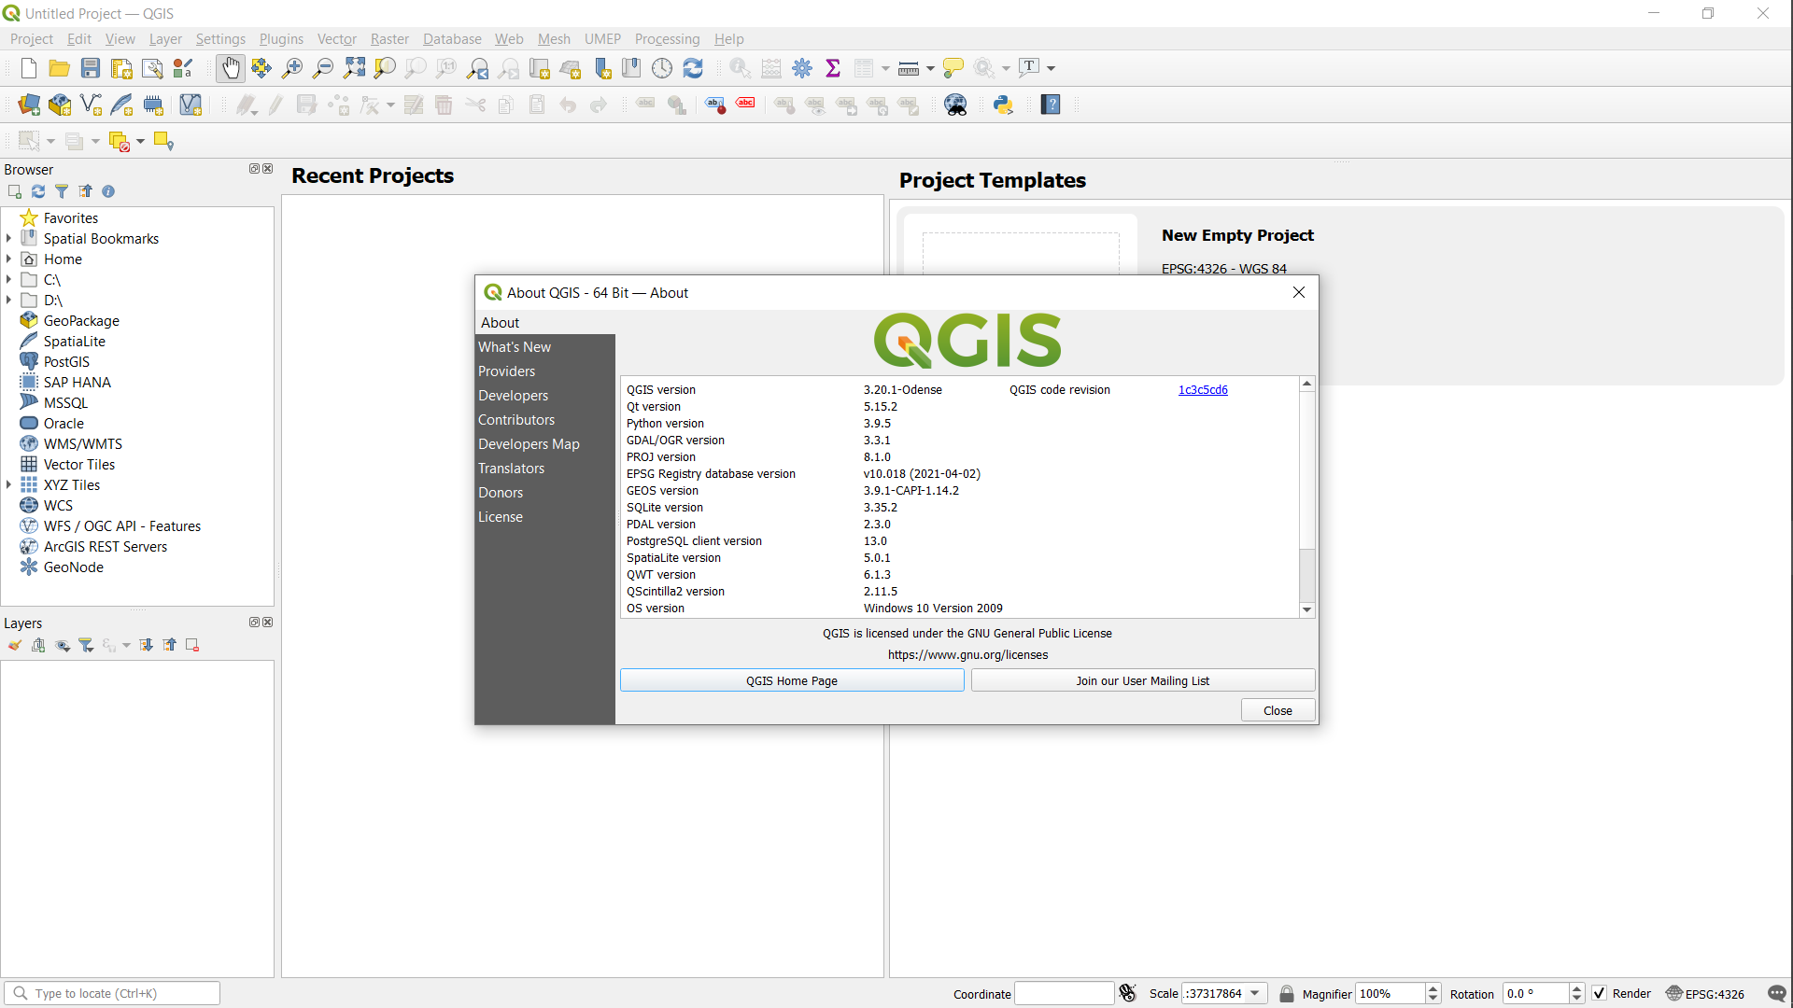1793x1008 pixels.
Task: Switch to the Providers tab
Action: (x=544, y=371)
